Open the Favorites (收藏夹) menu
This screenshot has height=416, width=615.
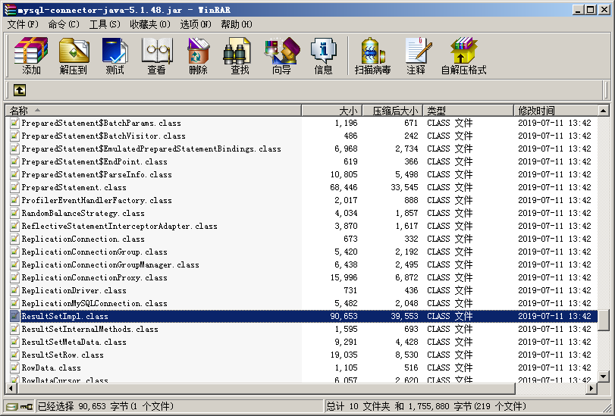coord(150,24)
